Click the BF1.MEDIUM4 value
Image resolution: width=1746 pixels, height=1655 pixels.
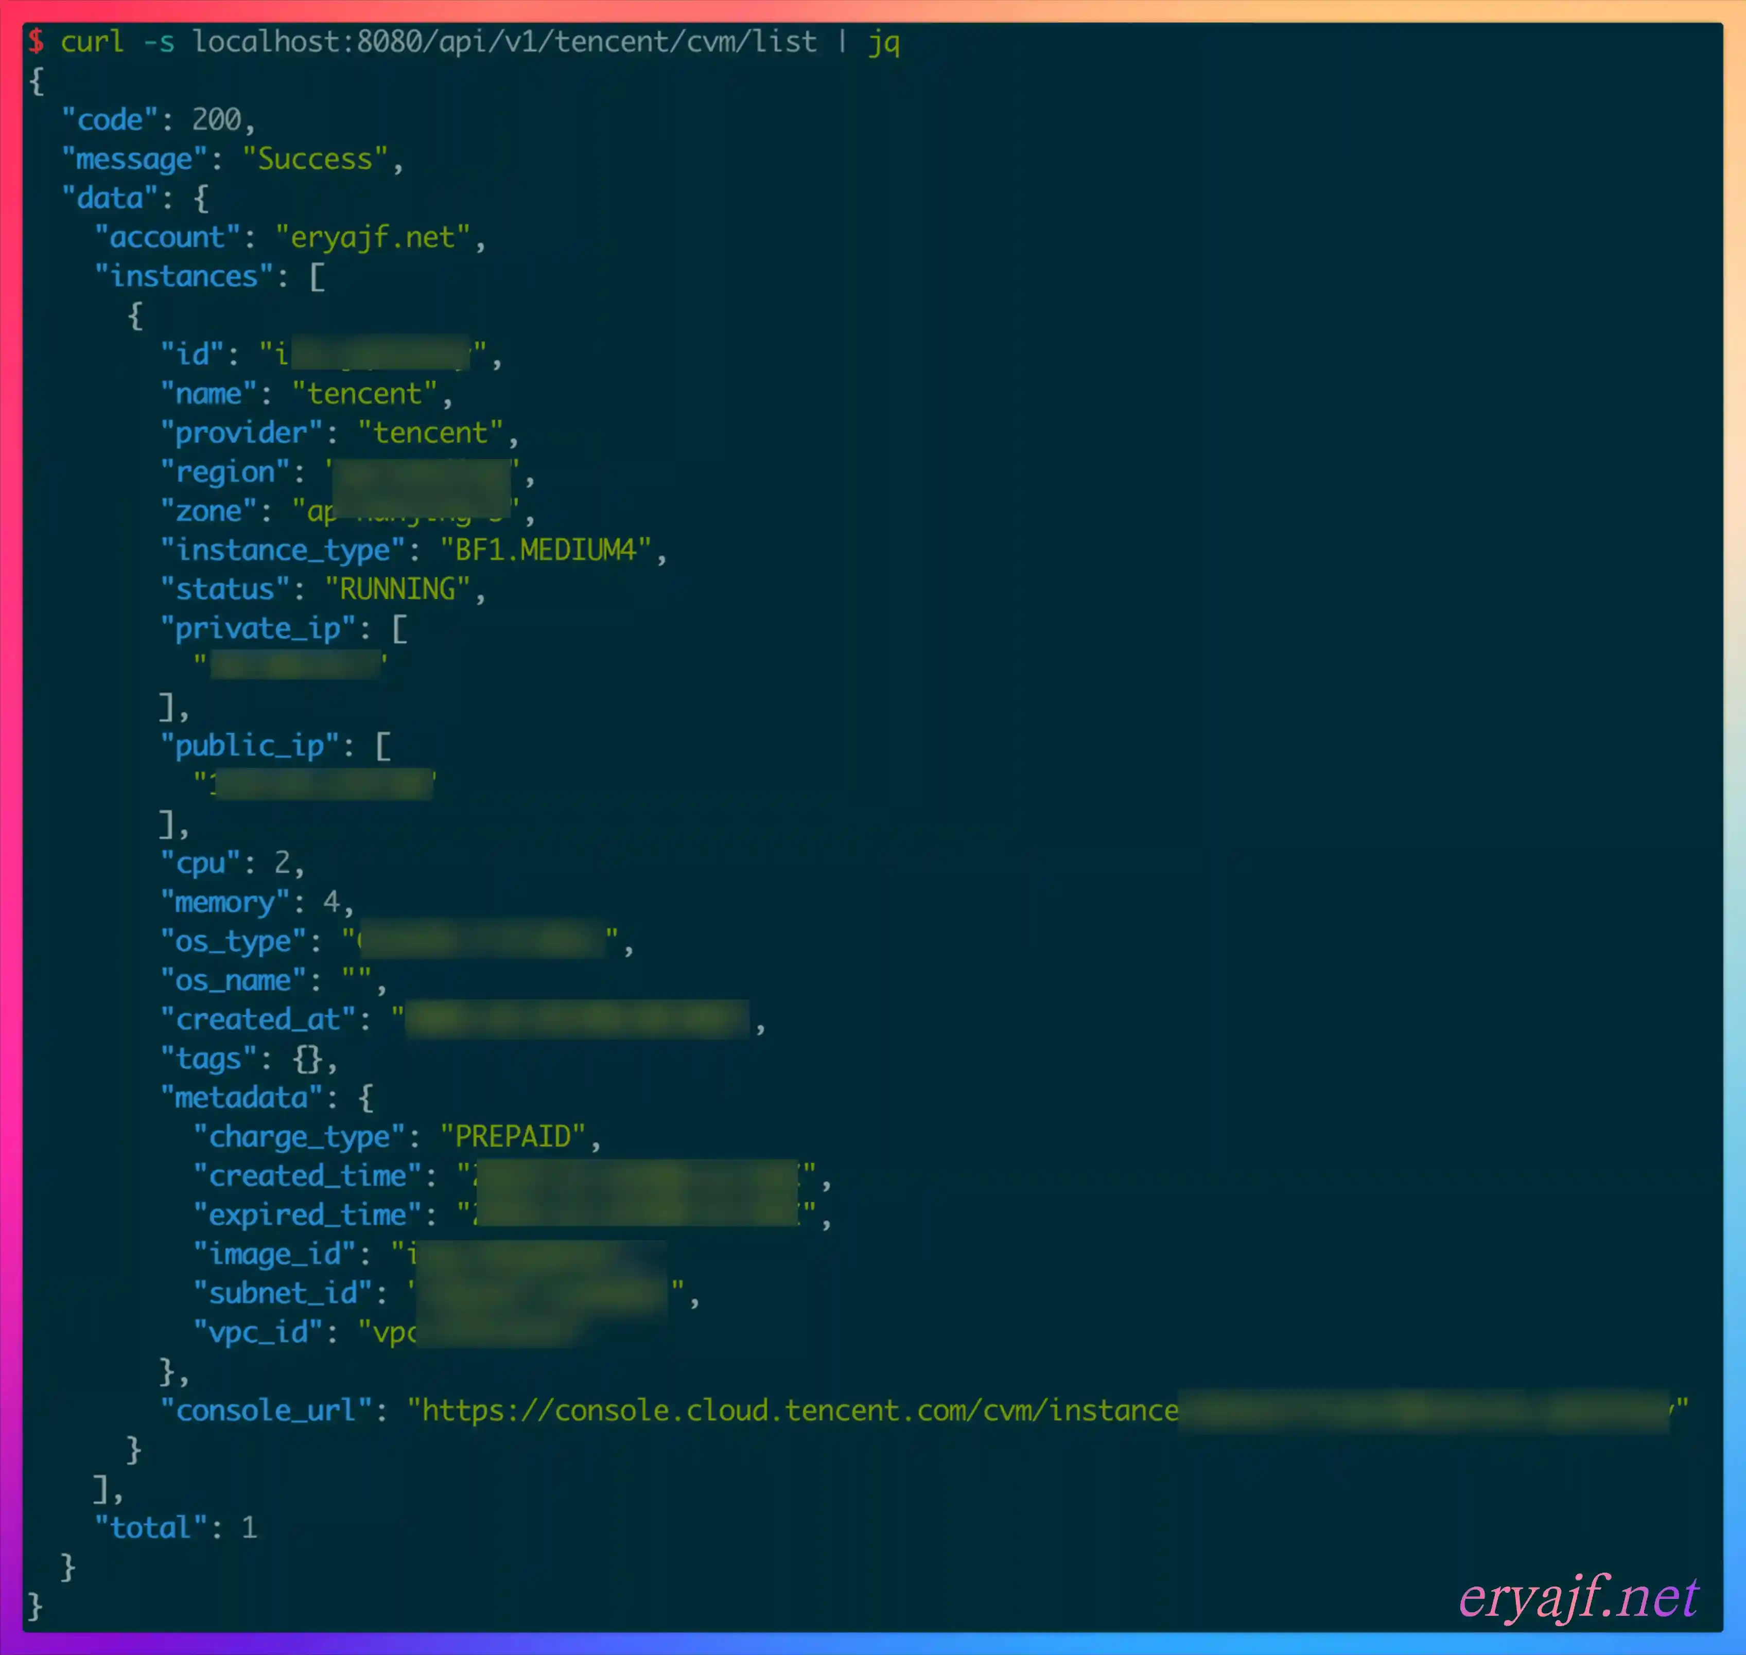545,550
